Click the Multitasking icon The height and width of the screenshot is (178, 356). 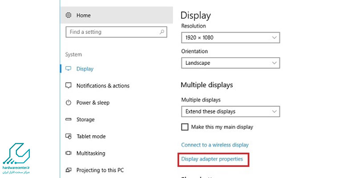click(69, 153)
